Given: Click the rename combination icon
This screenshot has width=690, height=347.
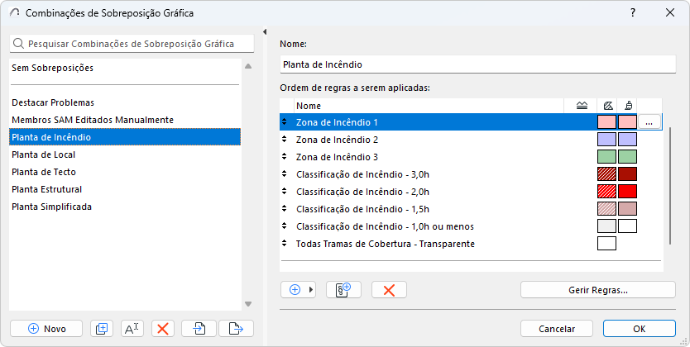Looking at the screenshot, I should pos(132,328).
